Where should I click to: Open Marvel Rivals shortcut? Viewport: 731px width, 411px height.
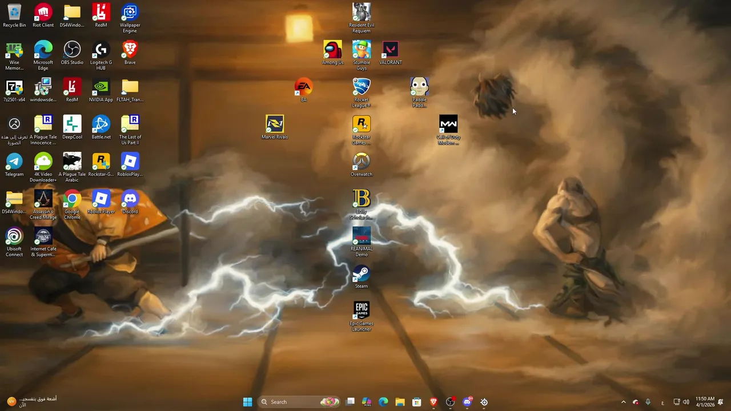275,127
